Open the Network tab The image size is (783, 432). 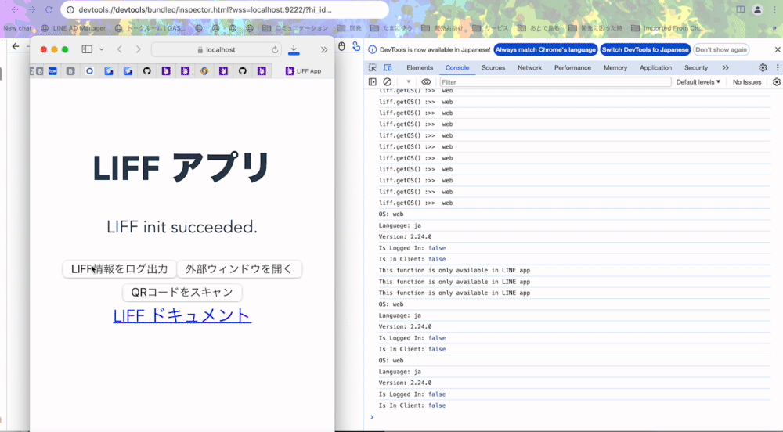529,68
